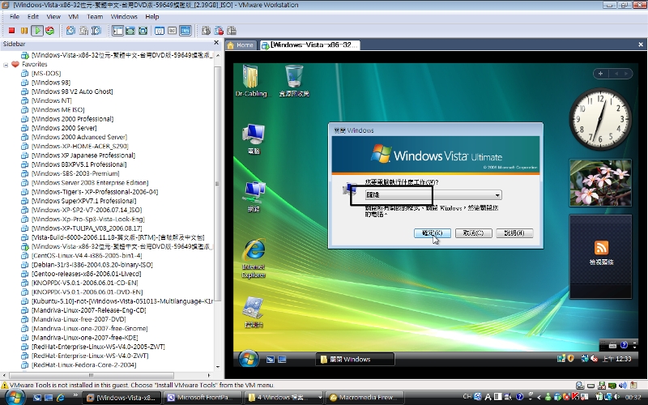648x405 pixels.
Task: Collapse the Favorites tree node
Action: tap(6, 65)
